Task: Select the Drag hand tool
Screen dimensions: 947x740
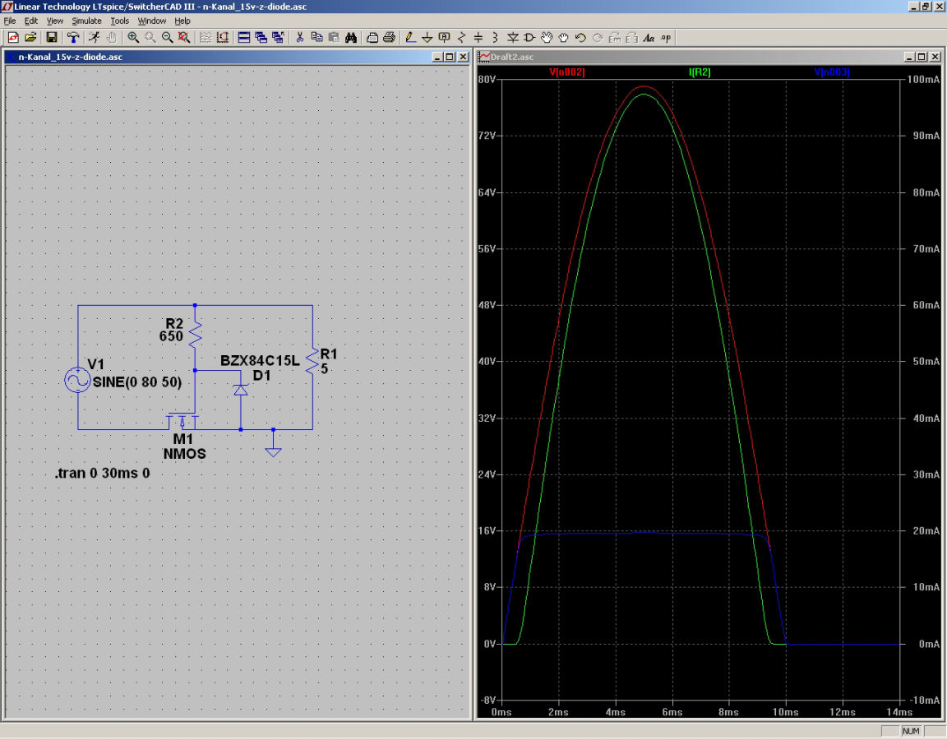Action: click(x=563, y=38)
